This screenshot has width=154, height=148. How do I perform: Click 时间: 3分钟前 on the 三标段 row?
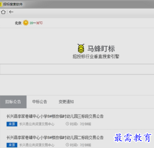click(81, 124)
